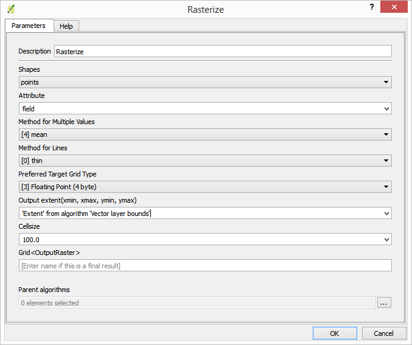Click the Parent algorithms selection field
Screen dimensions: 412x345
click(197, 302)
